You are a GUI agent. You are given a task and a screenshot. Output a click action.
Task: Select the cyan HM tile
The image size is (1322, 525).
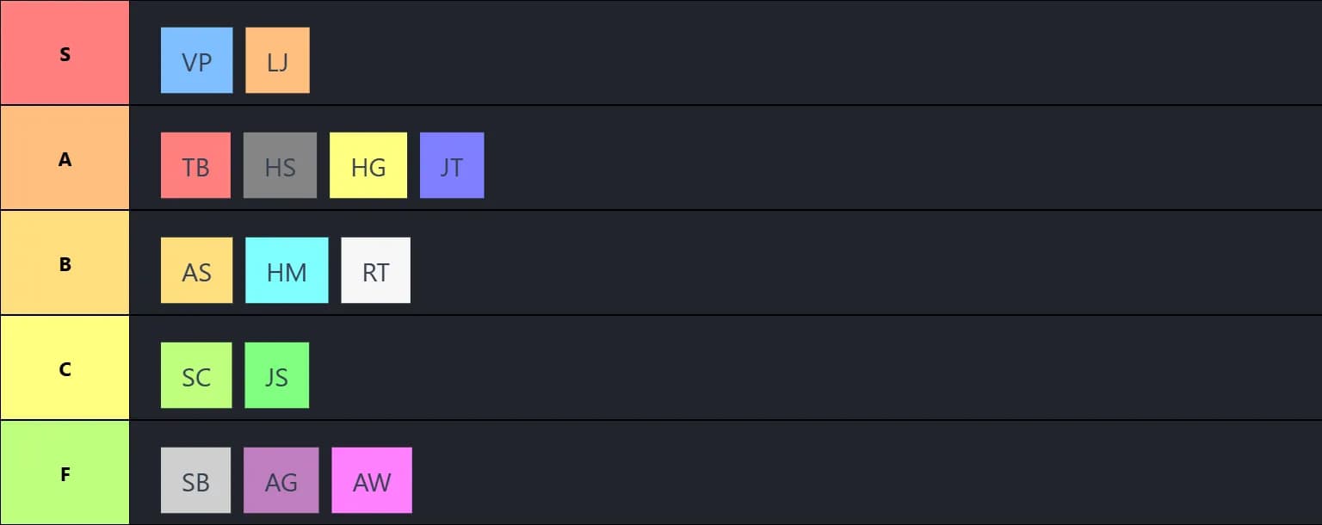pos(287,270)
